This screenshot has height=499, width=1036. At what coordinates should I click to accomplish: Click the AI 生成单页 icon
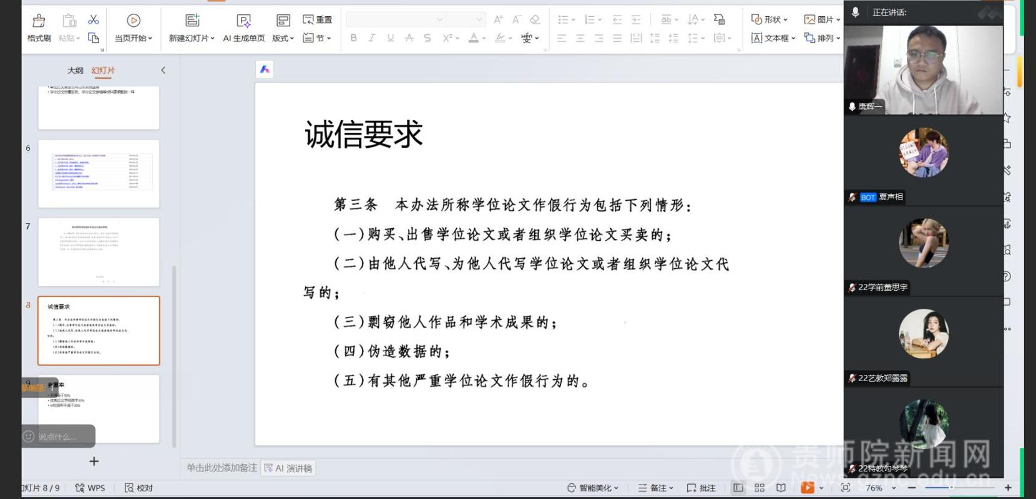[x=244, y=28]
